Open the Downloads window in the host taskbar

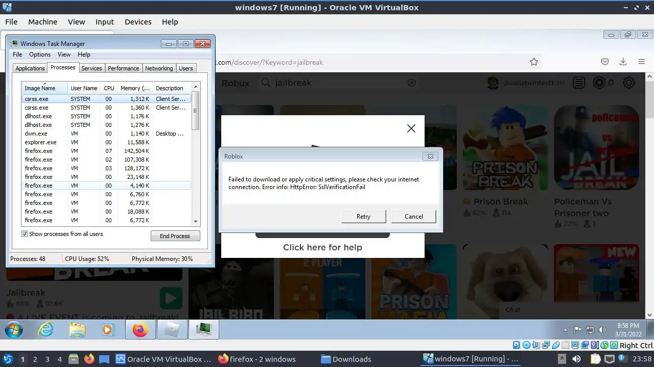pyautogui.click(x=346, y=359)
